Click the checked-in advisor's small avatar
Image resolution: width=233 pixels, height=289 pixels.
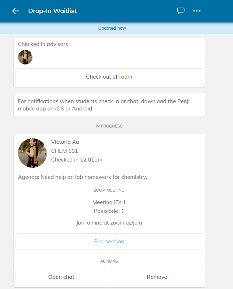click(25, 57)
